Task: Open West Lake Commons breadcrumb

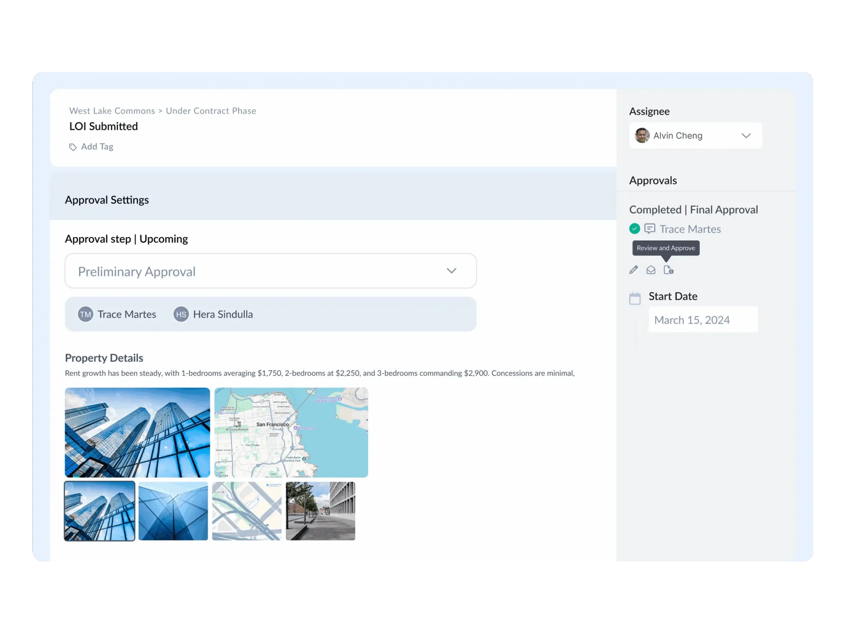Action: pyautogui.click(x=112, y=111)
